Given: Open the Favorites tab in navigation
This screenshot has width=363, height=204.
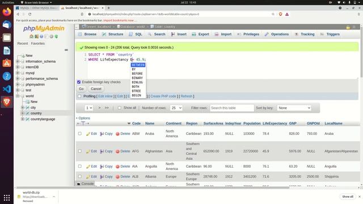Looking at the screenshot, I should pos(38,44).
